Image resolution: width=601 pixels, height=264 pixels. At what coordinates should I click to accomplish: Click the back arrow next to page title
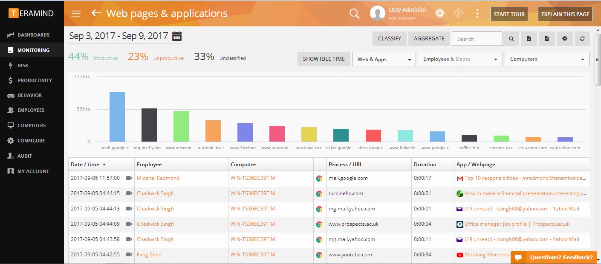click(96, 13)
